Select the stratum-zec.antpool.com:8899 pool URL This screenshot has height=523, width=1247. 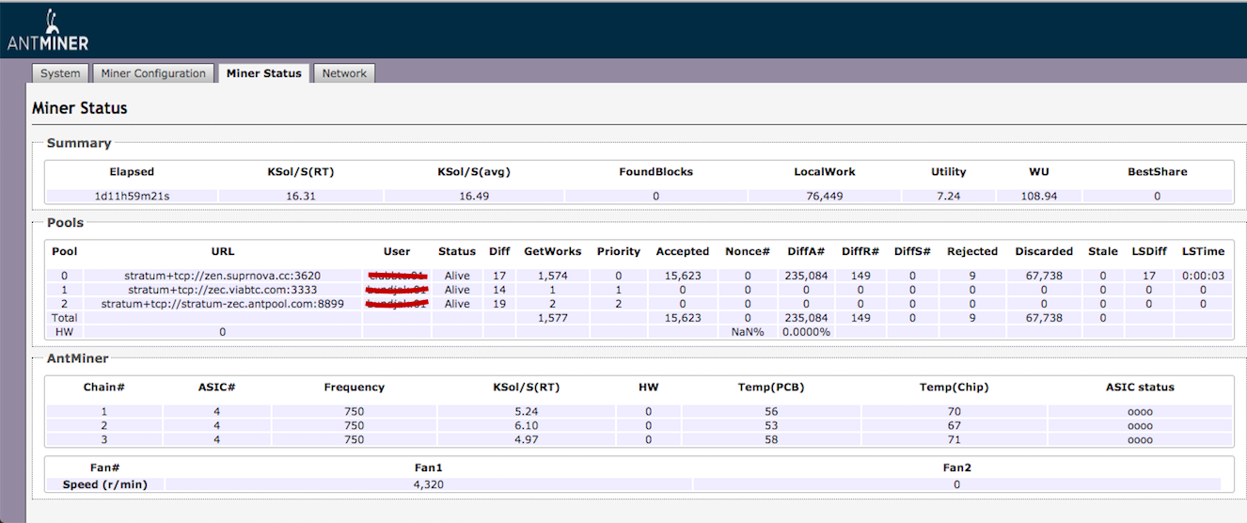223,304
